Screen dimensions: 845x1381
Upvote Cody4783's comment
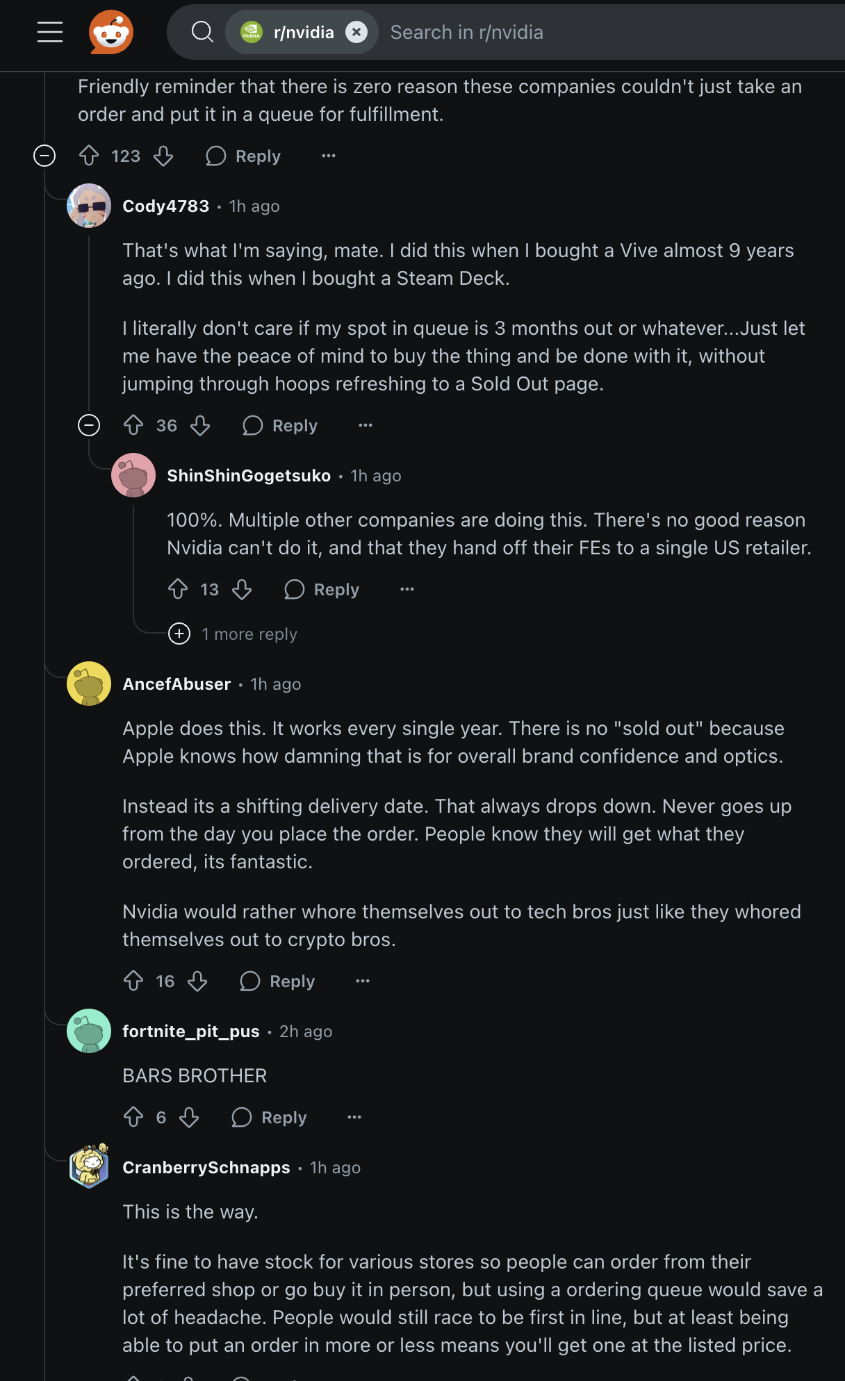coord(133,425)
